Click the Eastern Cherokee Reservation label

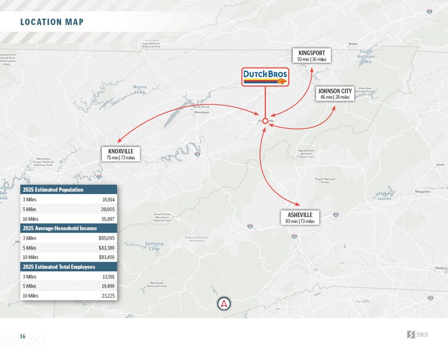click(x=197, y=239)
